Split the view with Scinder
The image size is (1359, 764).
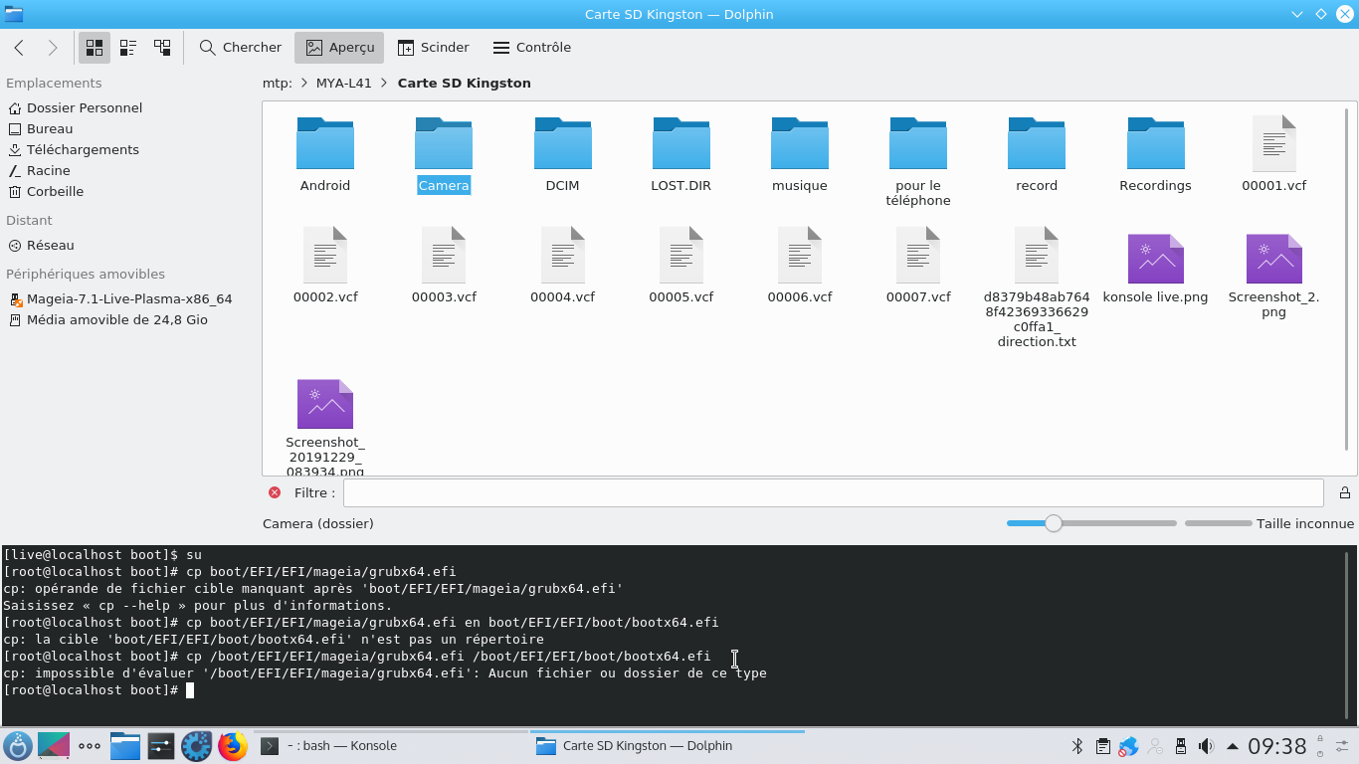tap(433, 48)
